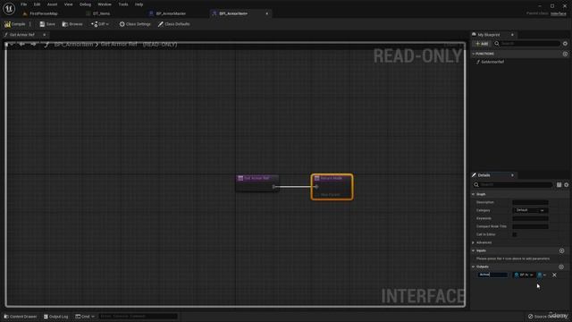This screenshot has width=572, height=322.
Task: Click the graph navigate forward arrow
Action: click(33, 44)
